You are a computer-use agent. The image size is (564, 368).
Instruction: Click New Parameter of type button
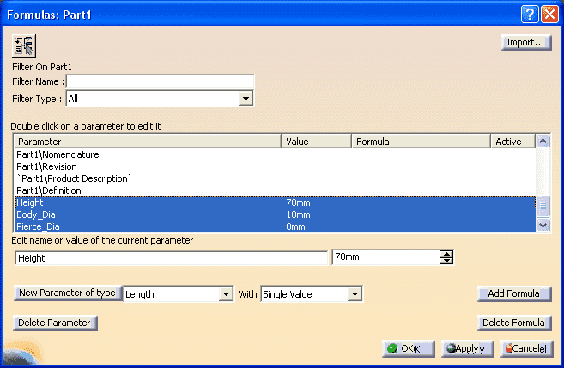[x=68, y=293]
